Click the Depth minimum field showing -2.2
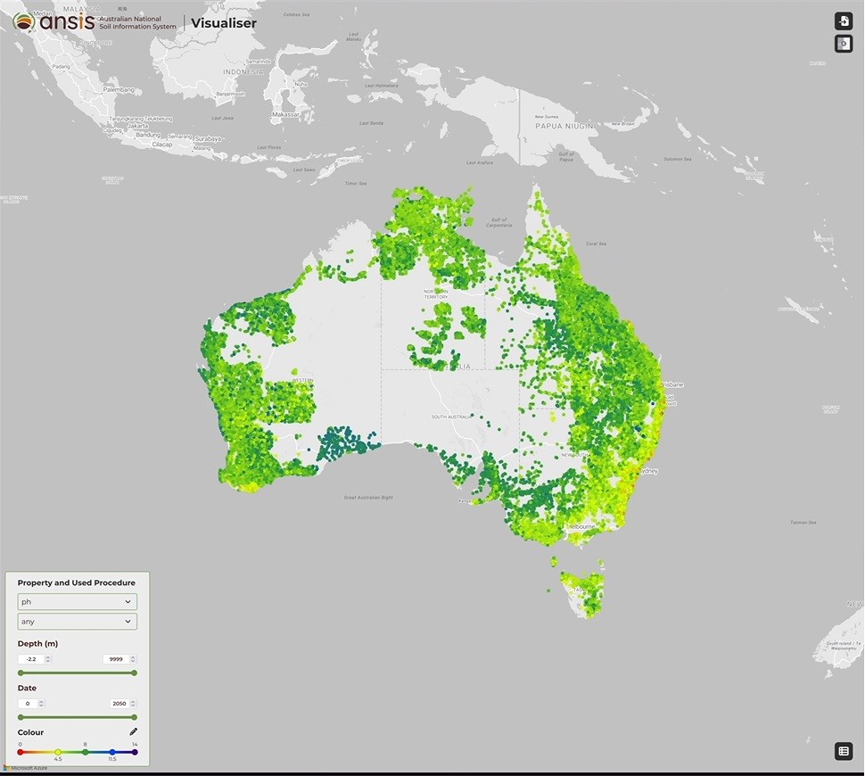 [x=32, y=659]
